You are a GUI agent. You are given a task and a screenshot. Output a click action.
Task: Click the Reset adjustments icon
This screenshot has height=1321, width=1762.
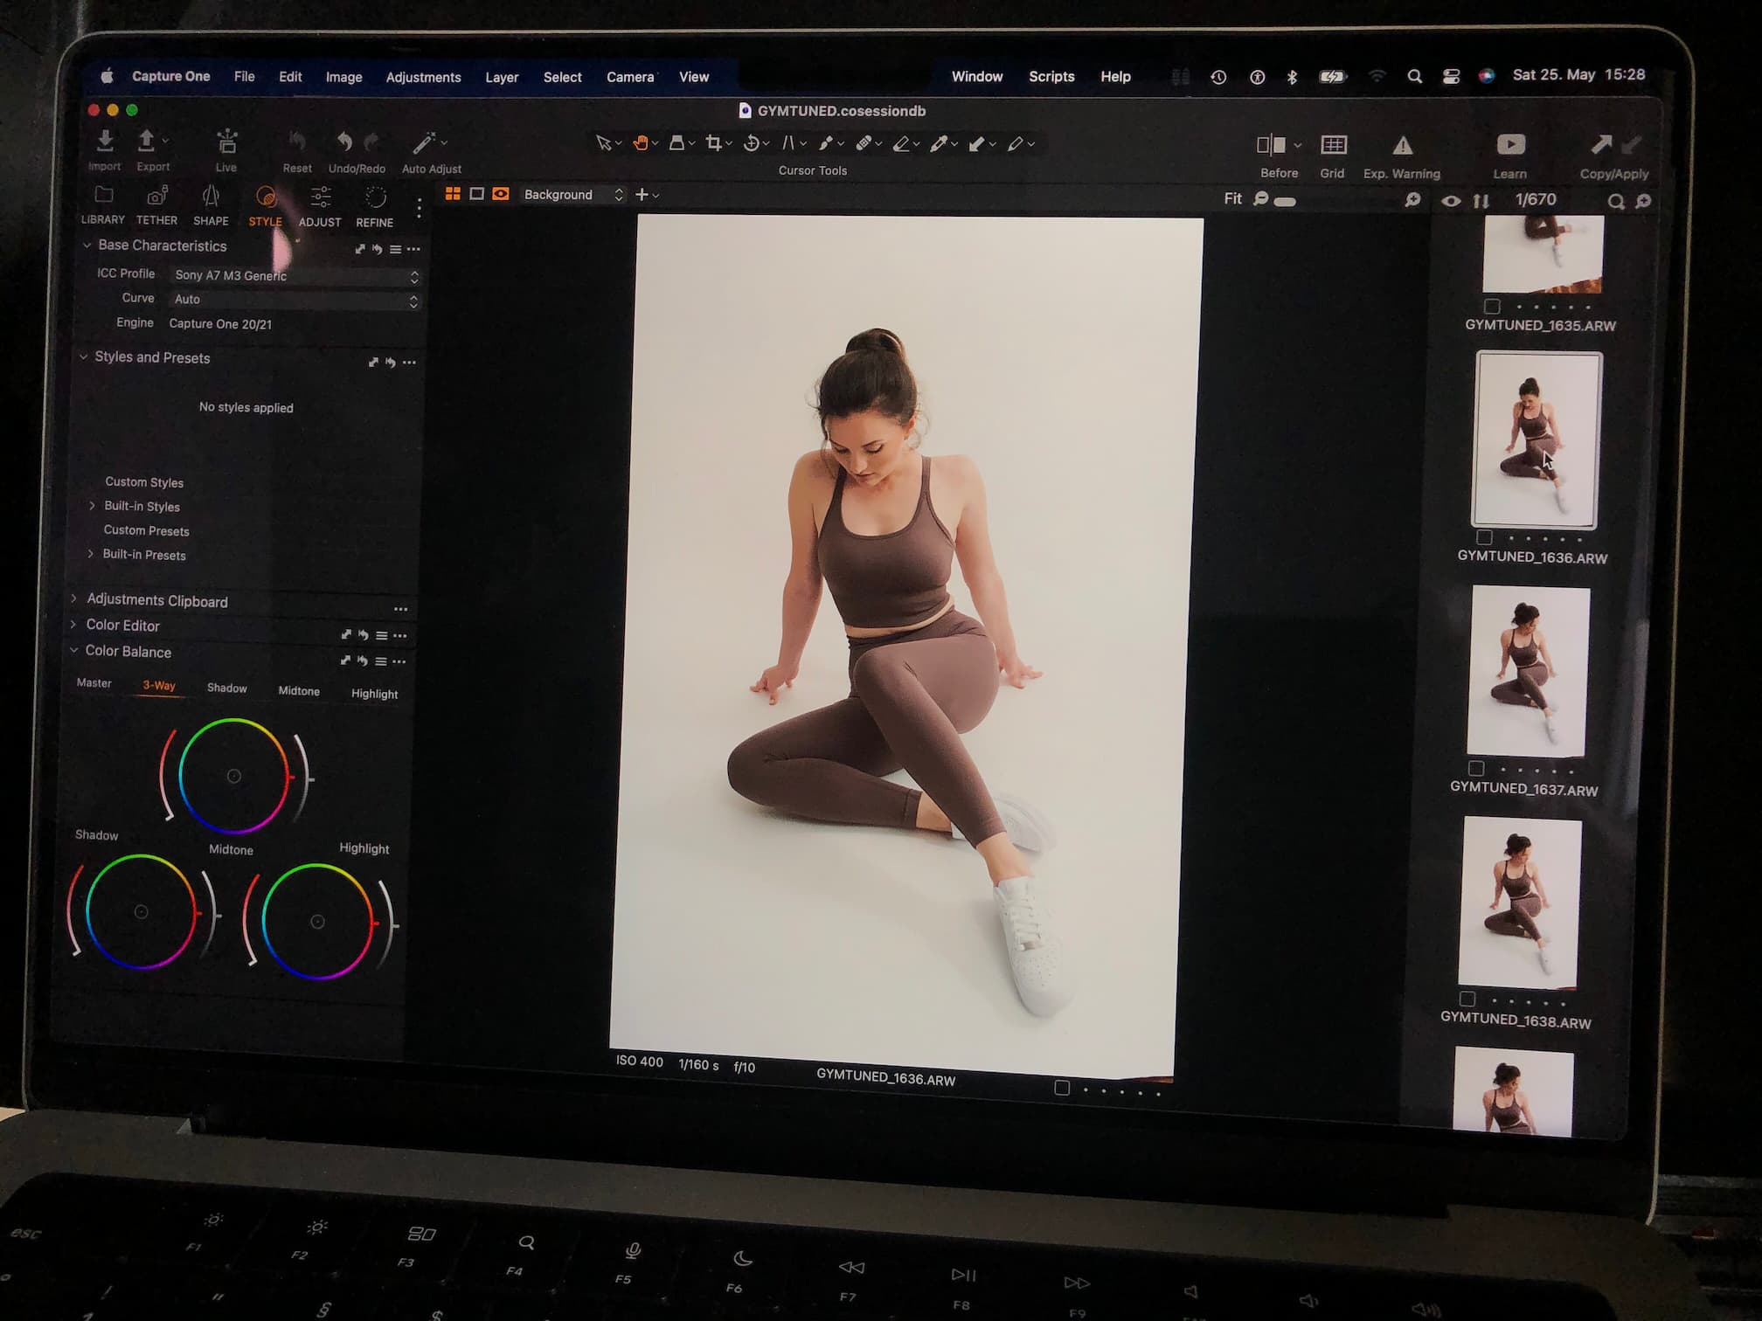[296, 142]
